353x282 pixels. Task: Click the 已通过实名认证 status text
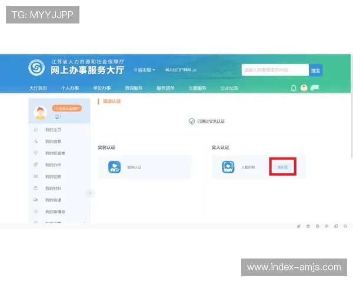click(x=211, y=122)
